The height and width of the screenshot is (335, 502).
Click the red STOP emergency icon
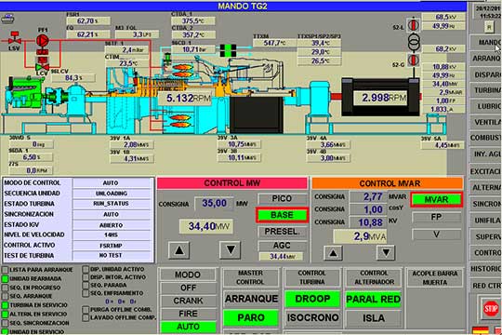point(491,309)
